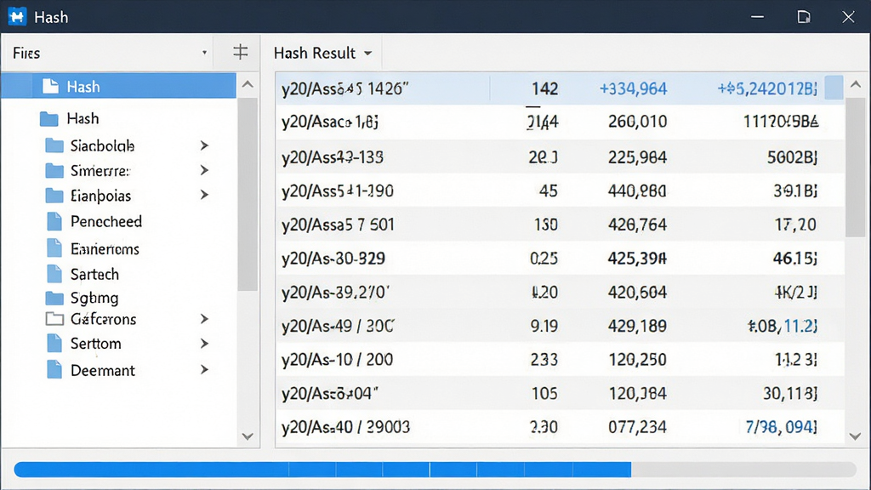Select the Penecheed file label
The width and height of the screenshot is (871, 490).
106,222
